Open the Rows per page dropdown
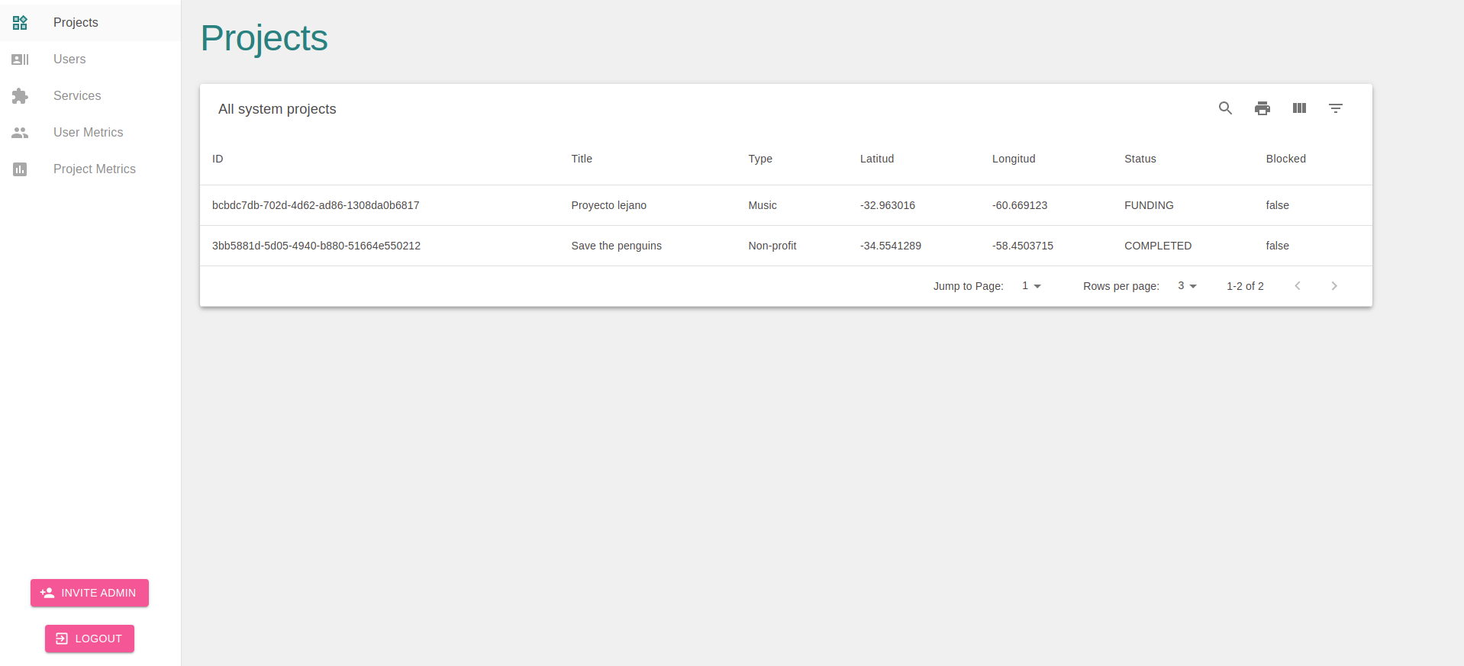1464x666 pixels. (1187, 286)
